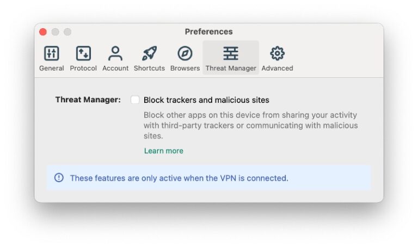Close the Preferences window

(x=43, y=32)
